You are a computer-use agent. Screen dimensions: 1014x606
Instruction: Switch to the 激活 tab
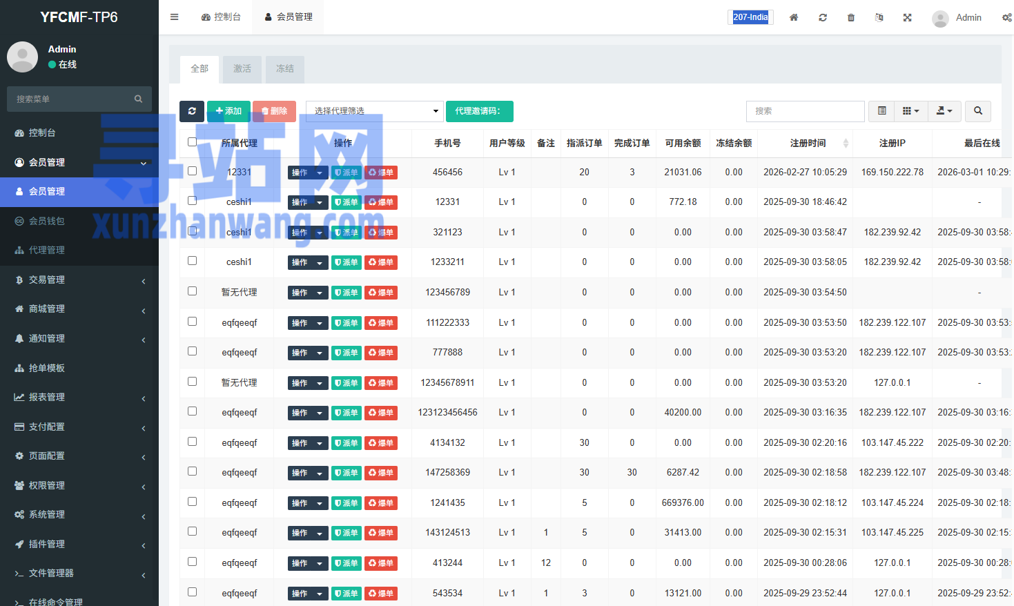point(242,69)
